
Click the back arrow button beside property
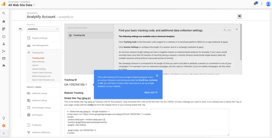click(20, 29)
